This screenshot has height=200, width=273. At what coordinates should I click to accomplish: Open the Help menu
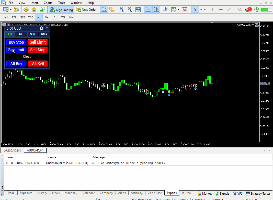(90, 3)
